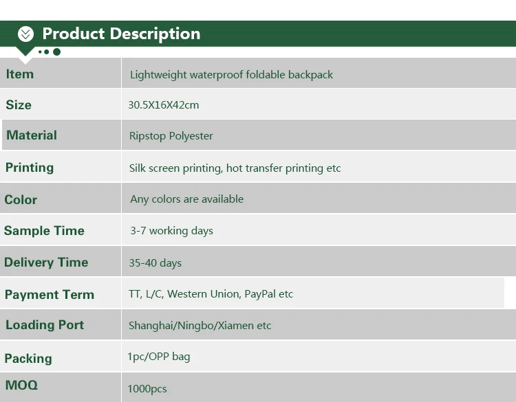
Task: Click the Color label cell
Action: point(21,200)
